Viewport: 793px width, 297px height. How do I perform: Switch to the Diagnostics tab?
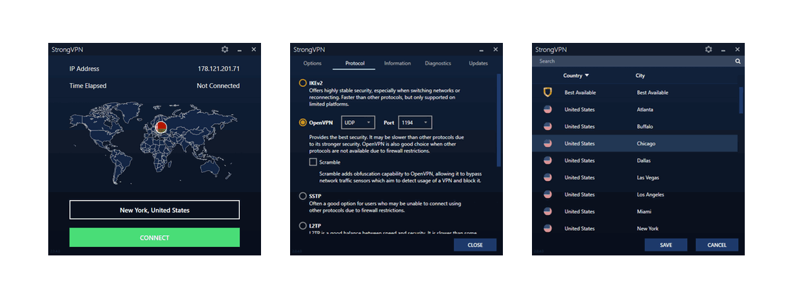tap(438, 63)
